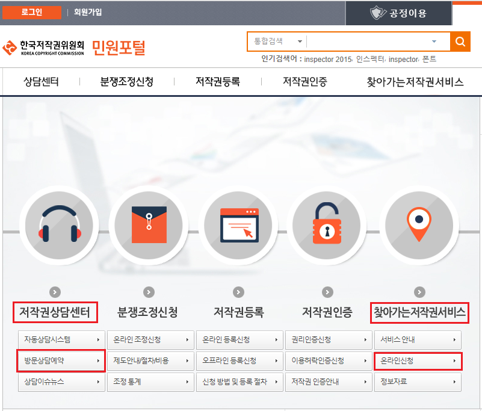Click the orange padlock certification icon
Viewport: 482px width, 411px height.
point(327,224)
